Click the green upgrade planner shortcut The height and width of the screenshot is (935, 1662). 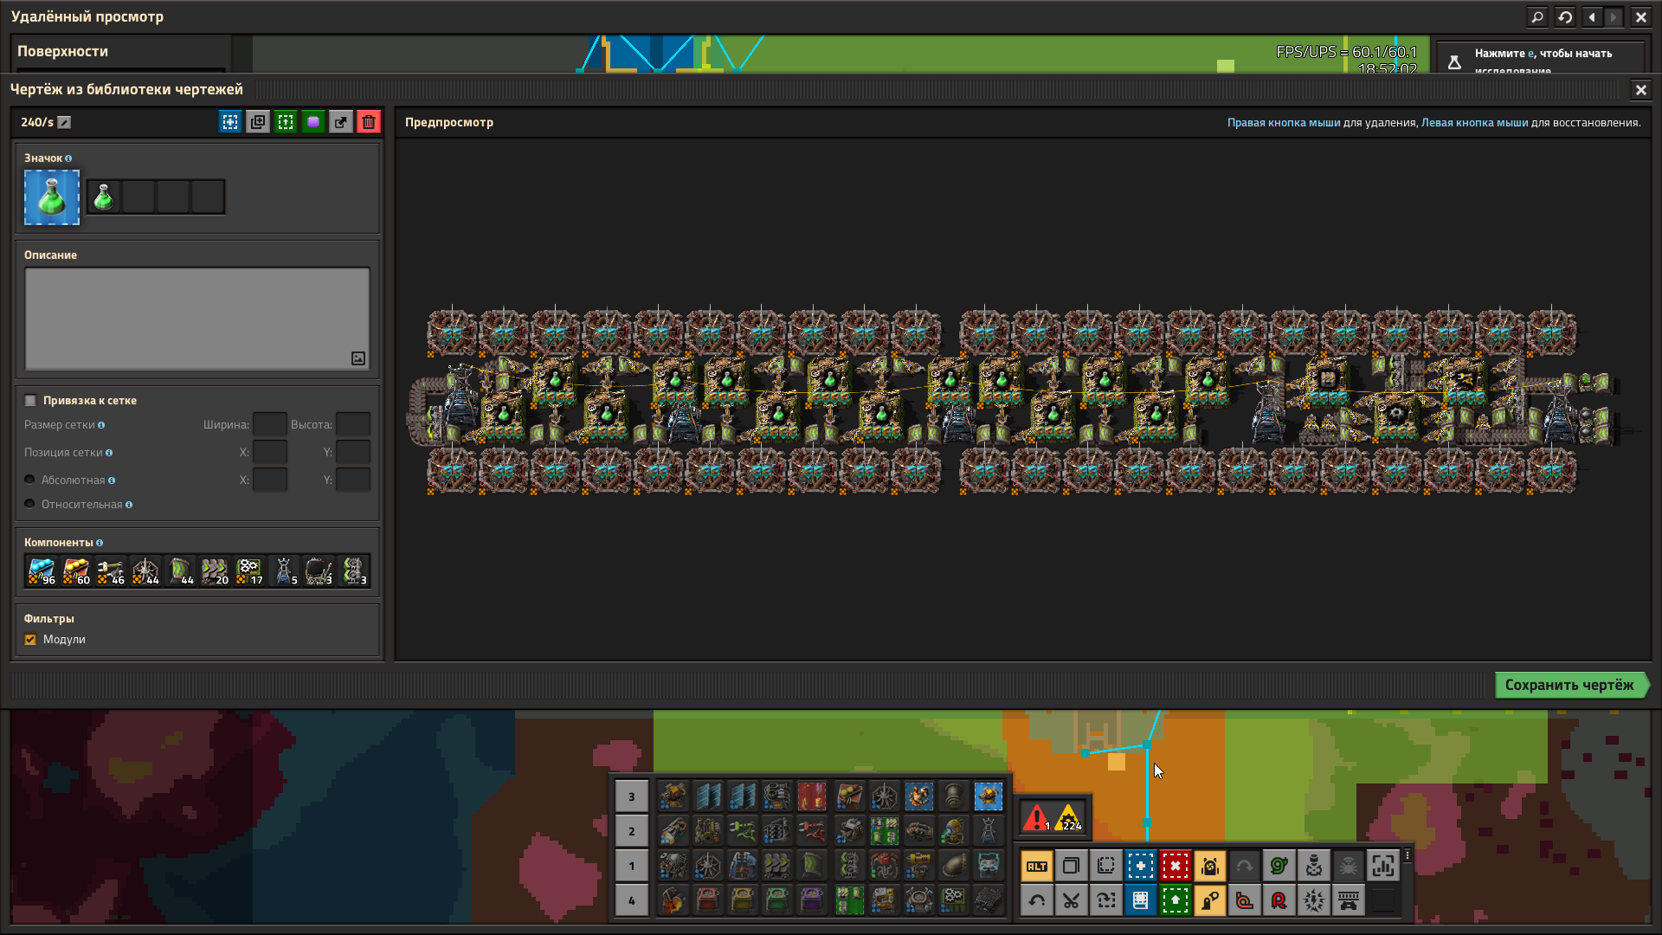point(1175,900)
